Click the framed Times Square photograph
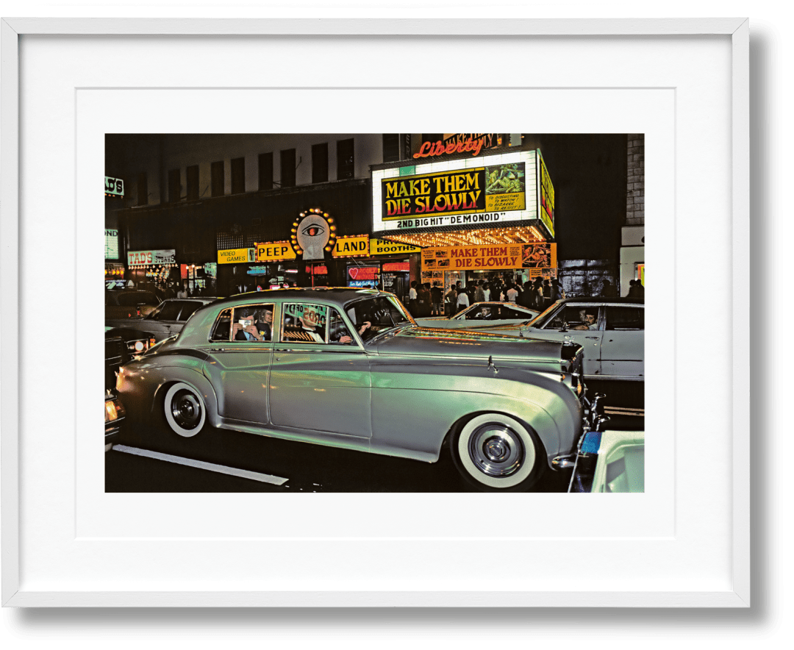This screenshot has height=650, width=794. (x=374, y=312)
